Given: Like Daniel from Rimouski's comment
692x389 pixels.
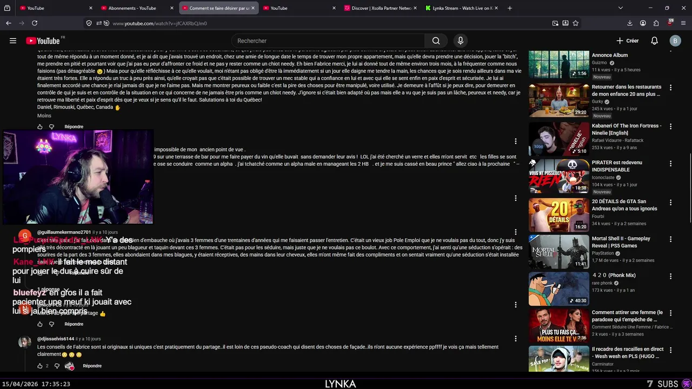Looking at the screenshot, I should coord(39,126).
